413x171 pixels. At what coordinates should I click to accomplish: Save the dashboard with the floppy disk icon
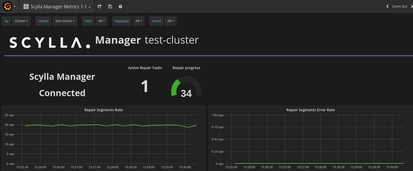(x=110, y=6)
